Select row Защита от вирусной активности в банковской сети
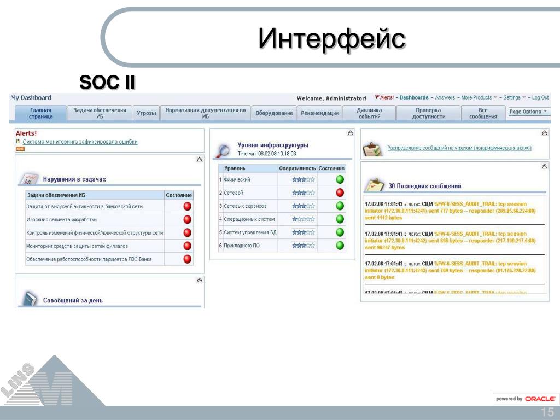This screenshot has height=420, width=560. (x=109, y=206)
